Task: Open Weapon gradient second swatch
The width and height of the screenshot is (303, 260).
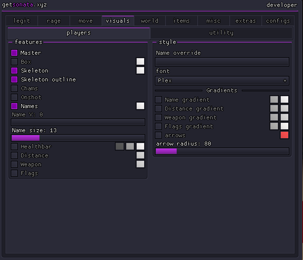Action: coord(284,117)
